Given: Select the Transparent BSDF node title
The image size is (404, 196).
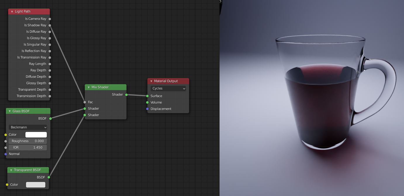Looking at the screenshot, I should 27,170.
